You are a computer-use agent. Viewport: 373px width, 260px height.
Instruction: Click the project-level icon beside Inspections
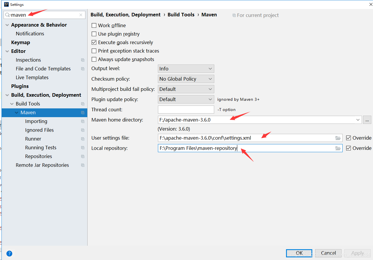pyautogui.click(x=83, y=60)
